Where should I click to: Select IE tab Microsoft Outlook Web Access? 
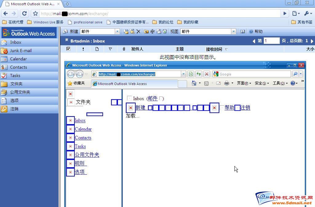click(135, 84)
